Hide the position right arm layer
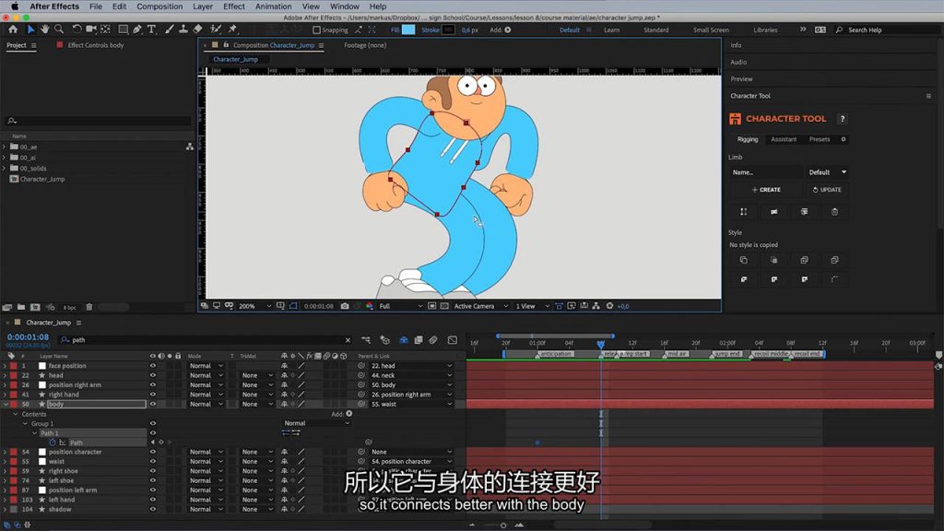 click(x=153, y=384)
